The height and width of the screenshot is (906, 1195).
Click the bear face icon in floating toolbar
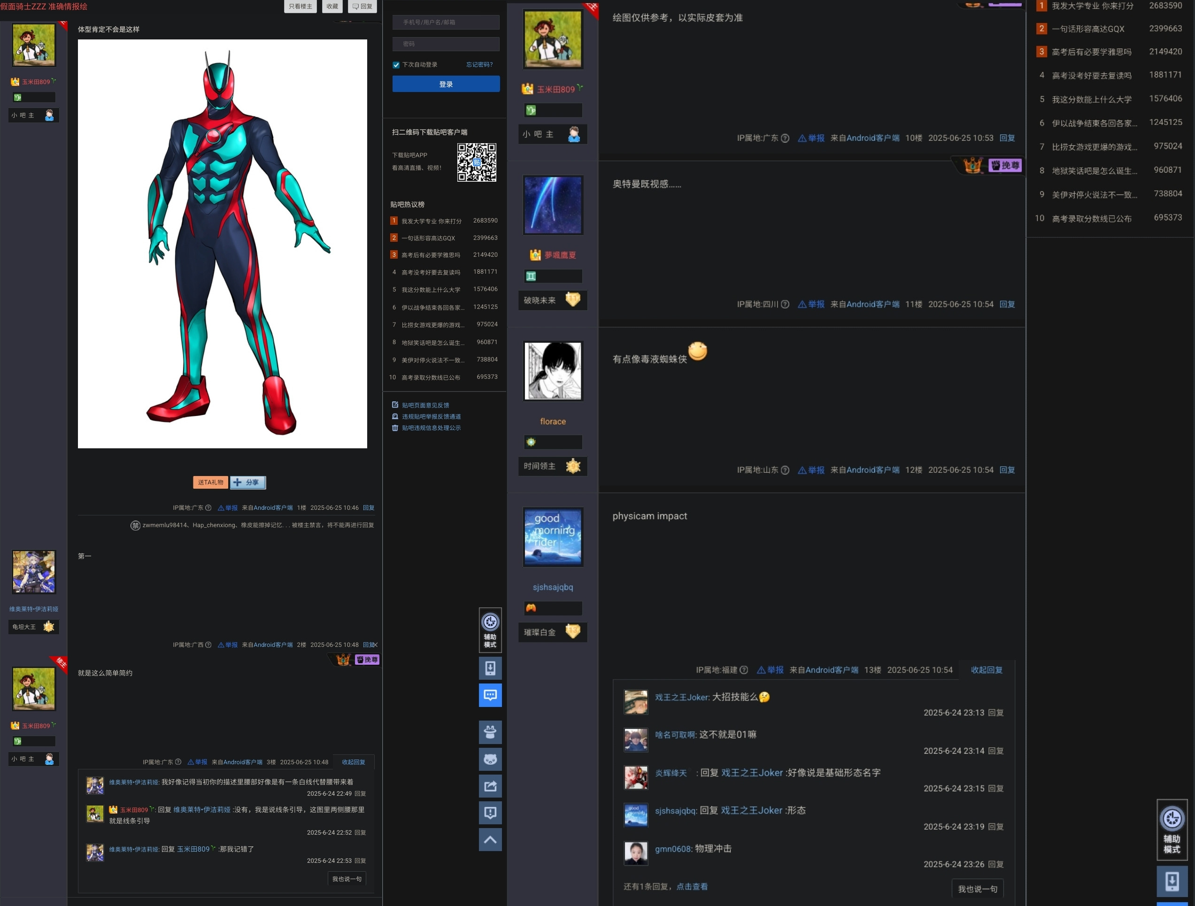point(490,759)
